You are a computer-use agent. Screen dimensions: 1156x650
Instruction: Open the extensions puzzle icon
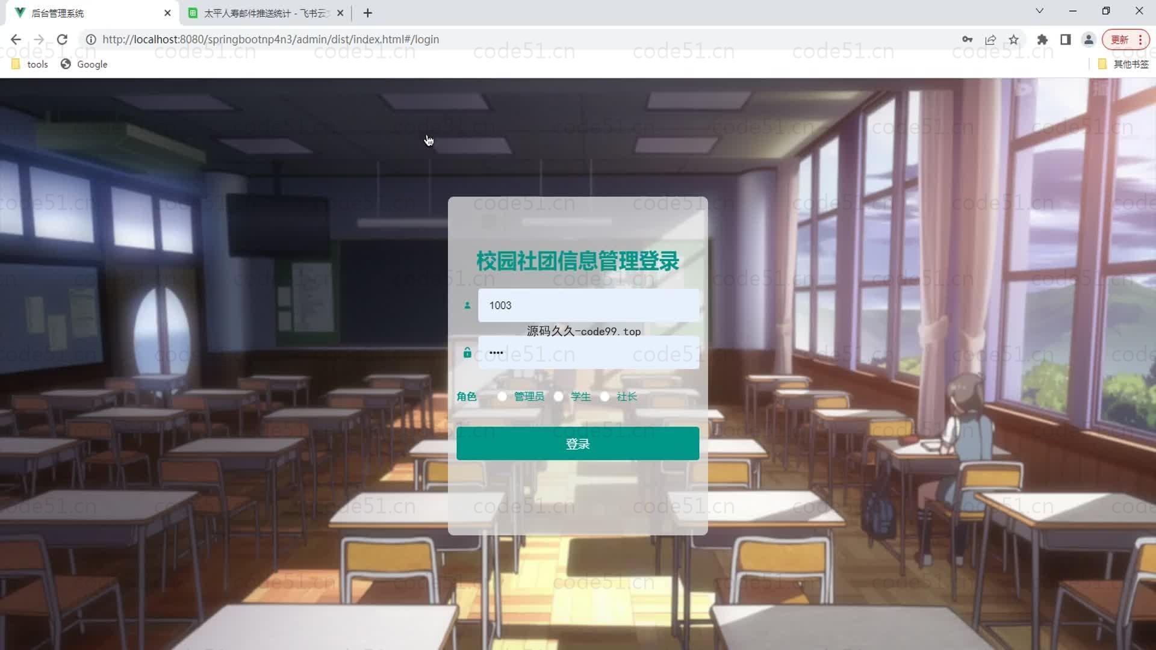pos(1042,40)
